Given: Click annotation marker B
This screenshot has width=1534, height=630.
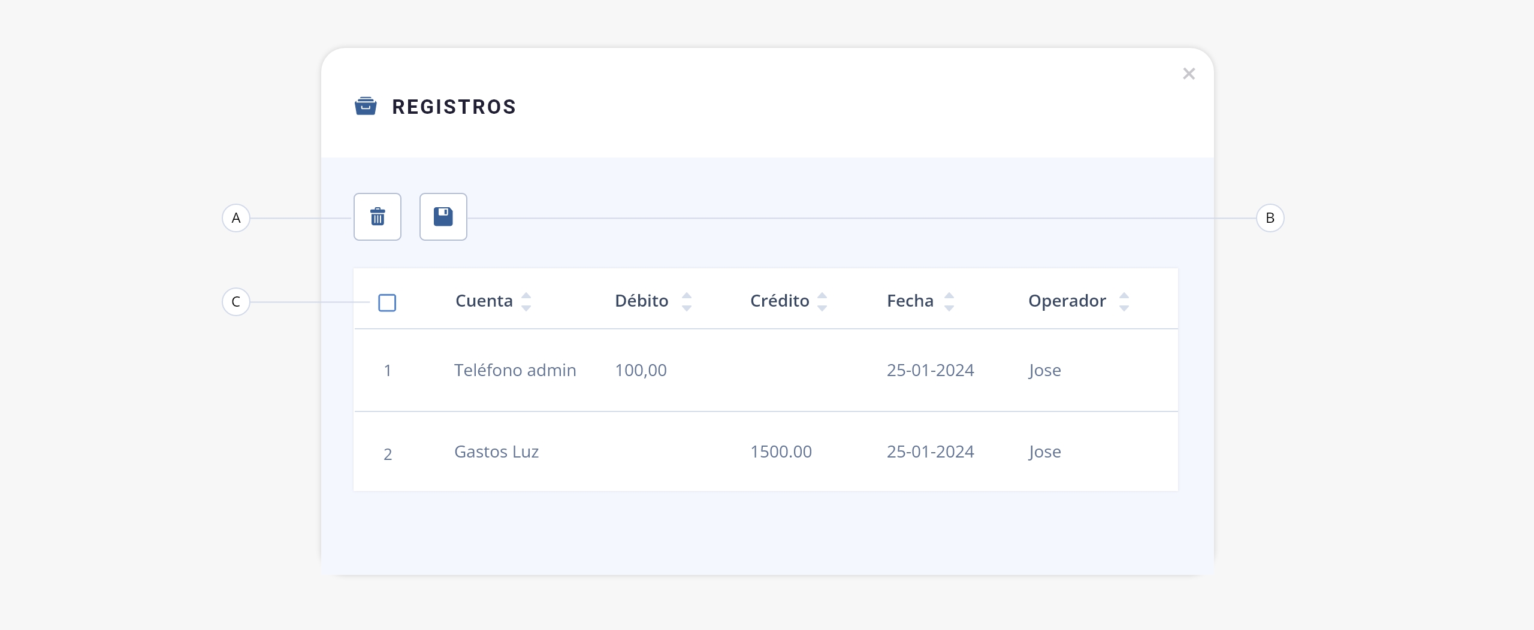Looking at the screenshot, I should click(1270, 218).
